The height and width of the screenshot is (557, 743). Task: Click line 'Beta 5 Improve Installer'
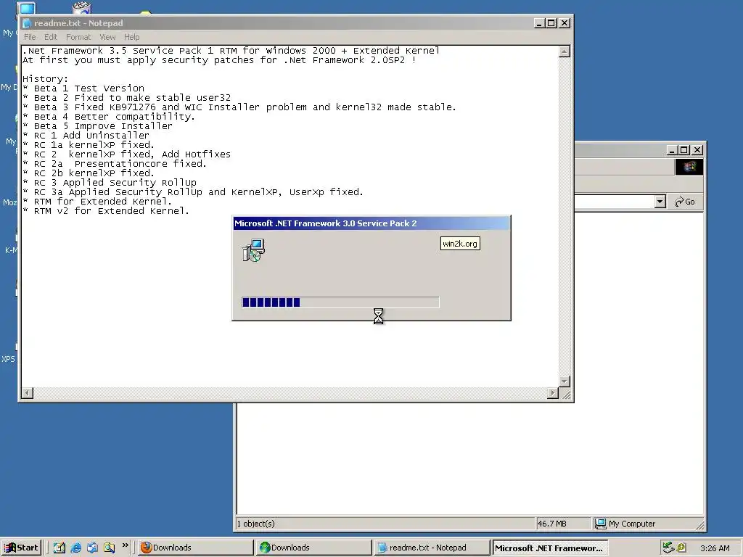[x=98, y=126]
